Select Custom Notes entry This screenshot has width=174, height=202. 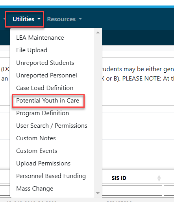(36, 138)
